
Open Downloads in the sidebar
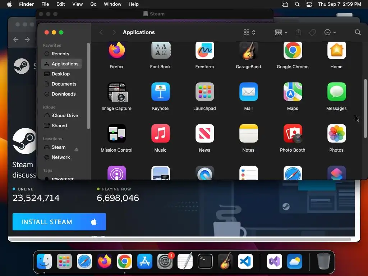[x=61, y=94]
